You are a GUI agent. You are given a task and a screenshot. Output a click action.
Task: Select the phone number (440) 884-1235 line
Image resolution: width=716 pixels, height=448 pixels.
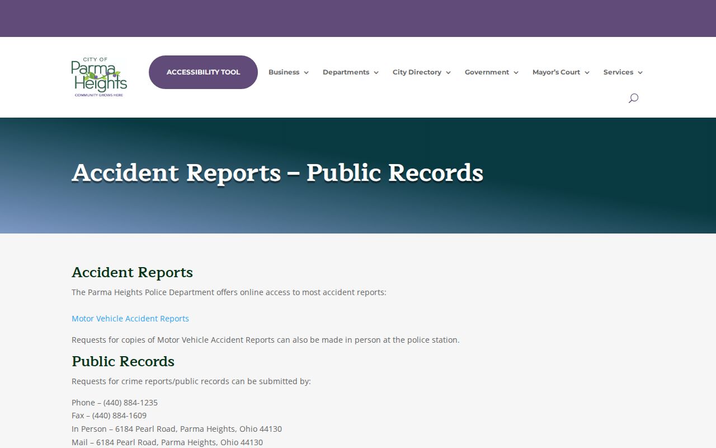pyautogui.click(x=115, y=403)
